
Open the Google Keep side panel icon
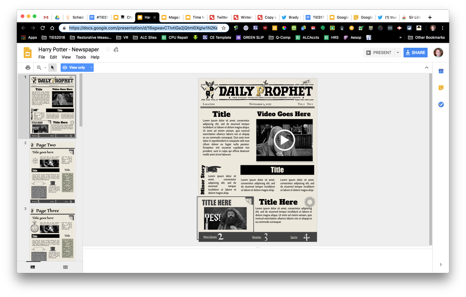click(441, 88)
